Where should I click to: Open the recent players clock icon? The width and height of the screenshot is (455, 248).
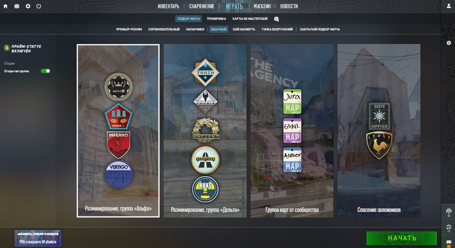[x=448, y=227]
